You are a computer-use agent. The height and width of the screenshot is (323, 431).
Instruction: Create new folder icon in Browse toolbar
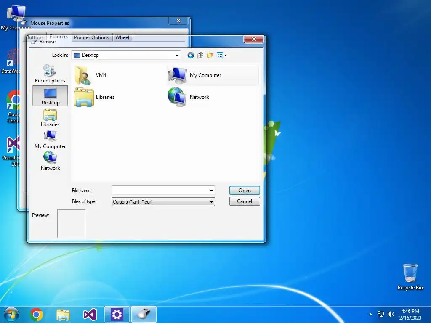210,55
